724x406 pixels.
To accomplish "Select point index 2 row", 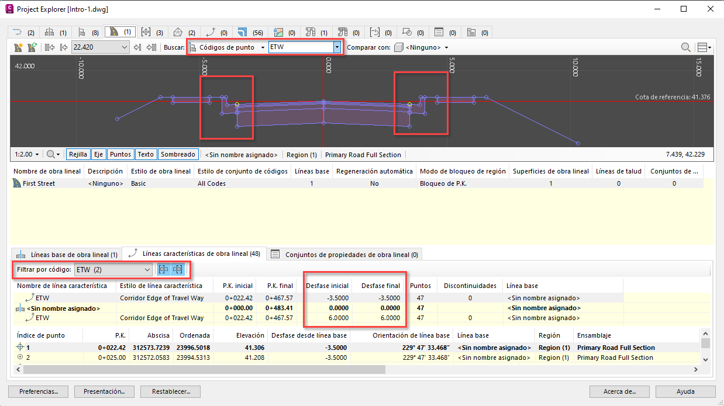I will coord(357,358).
